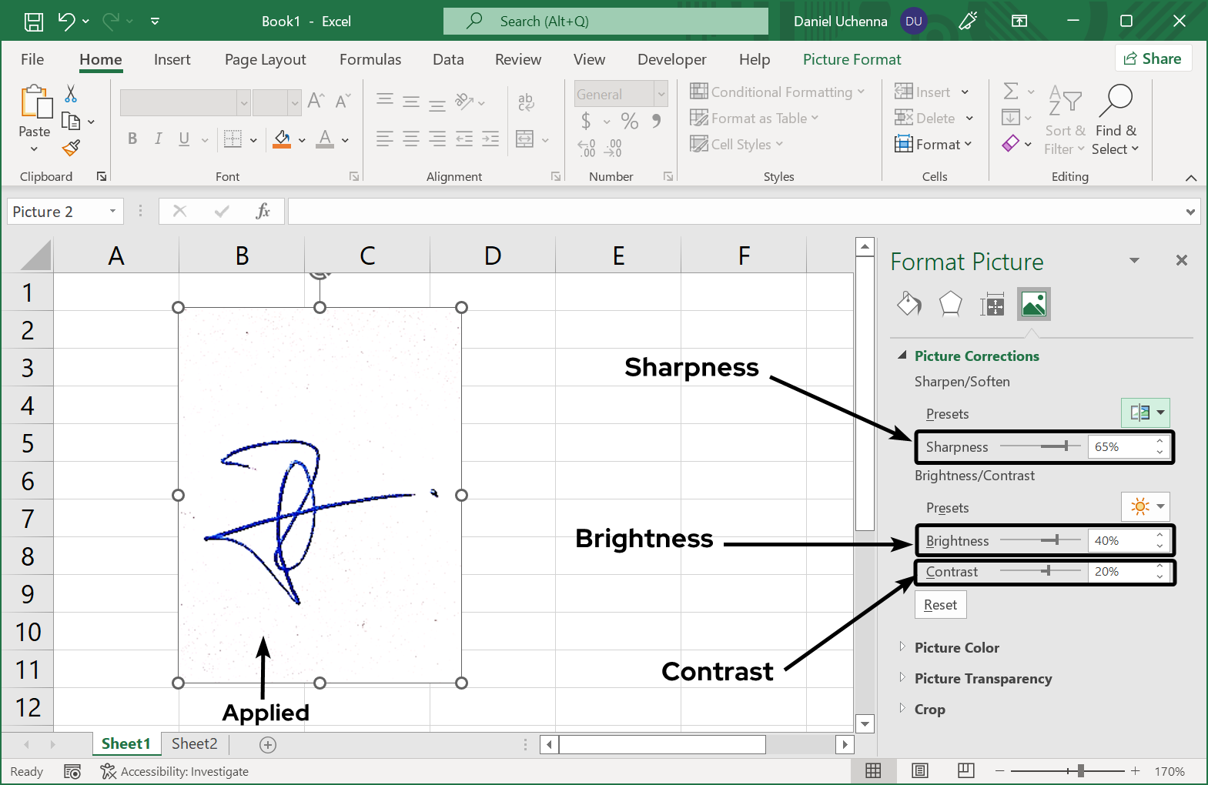Expand the Picture Transparency section

click(982, 678)
